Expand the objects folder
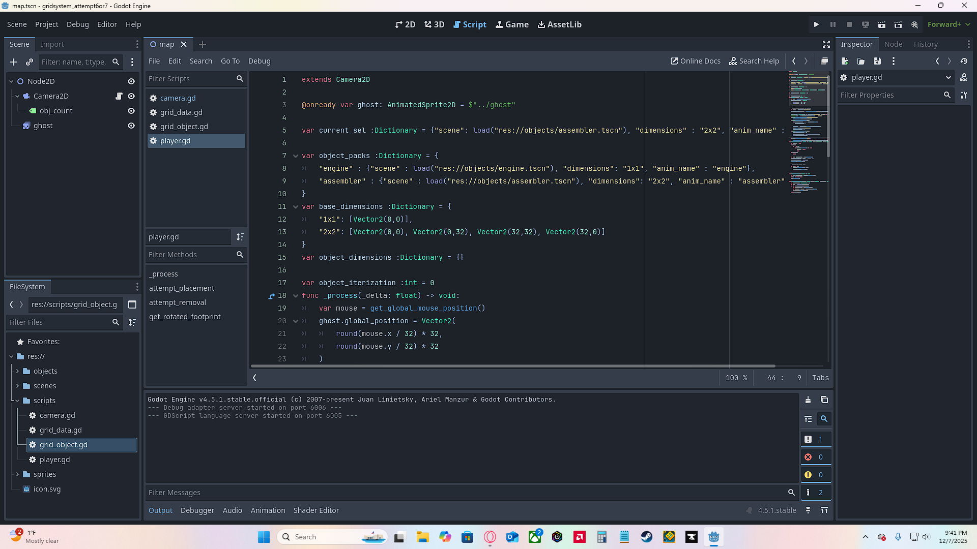This screenshot has height=549, width=977. [x=17, y=371]
